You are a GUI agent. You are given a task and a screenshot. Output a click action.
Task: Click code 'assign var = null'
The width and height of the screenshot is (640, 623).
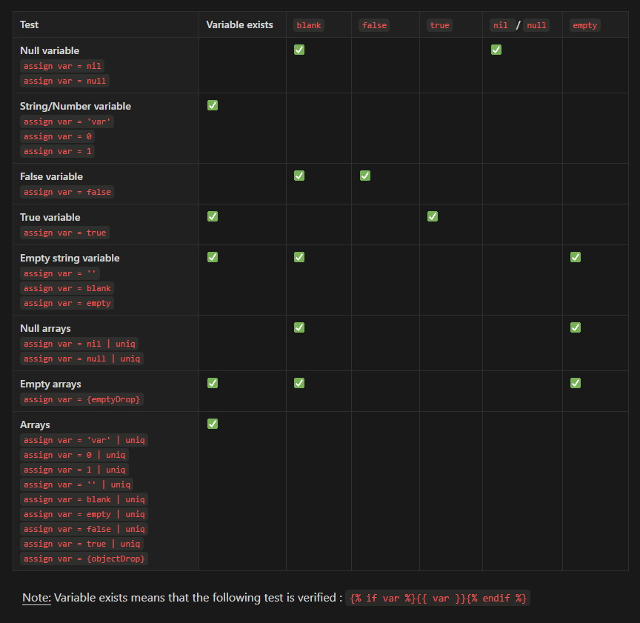point(64,81)
